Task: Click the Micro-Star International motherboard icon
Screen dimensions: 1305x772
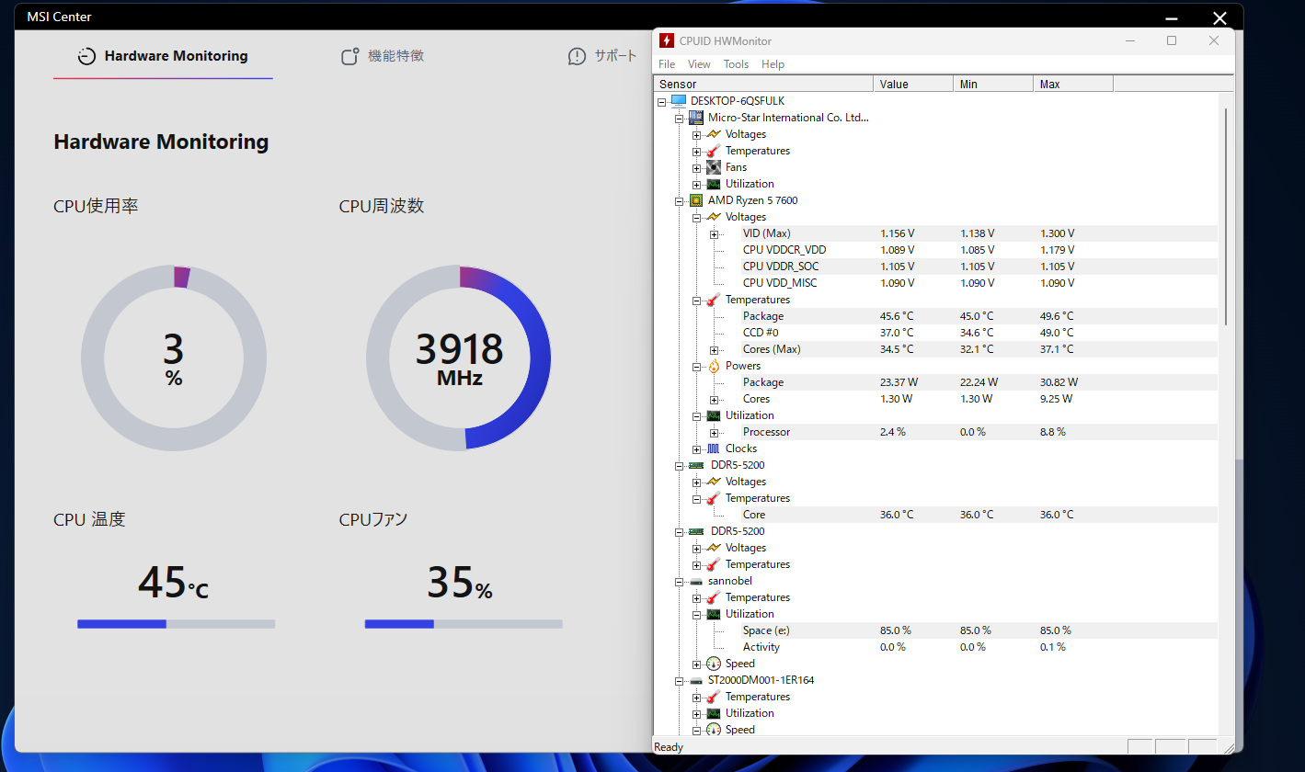Action: click(x=696, y=118)
